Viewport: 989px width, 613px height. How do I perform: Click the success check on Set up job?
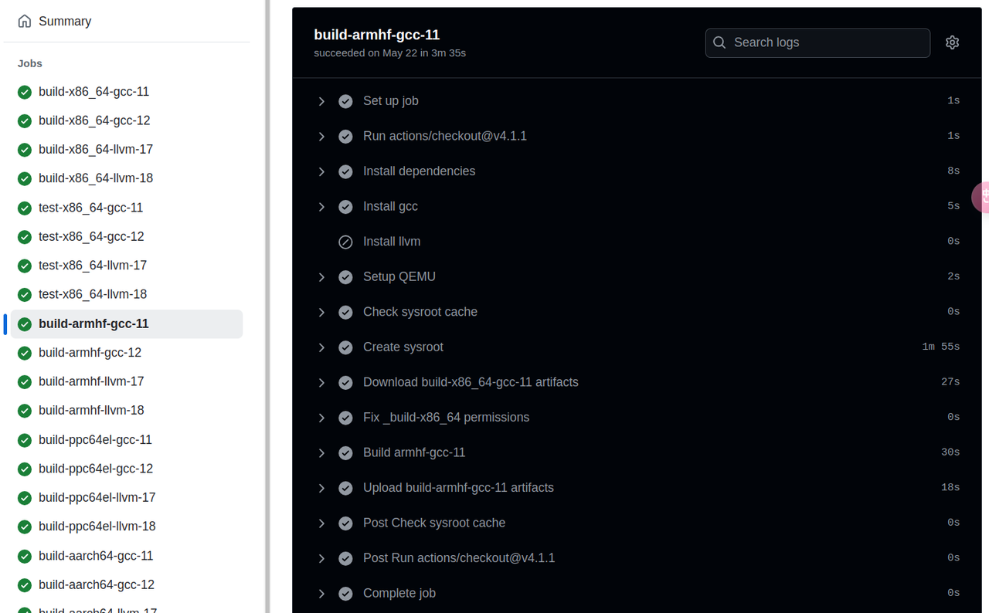tap(345, 100)
